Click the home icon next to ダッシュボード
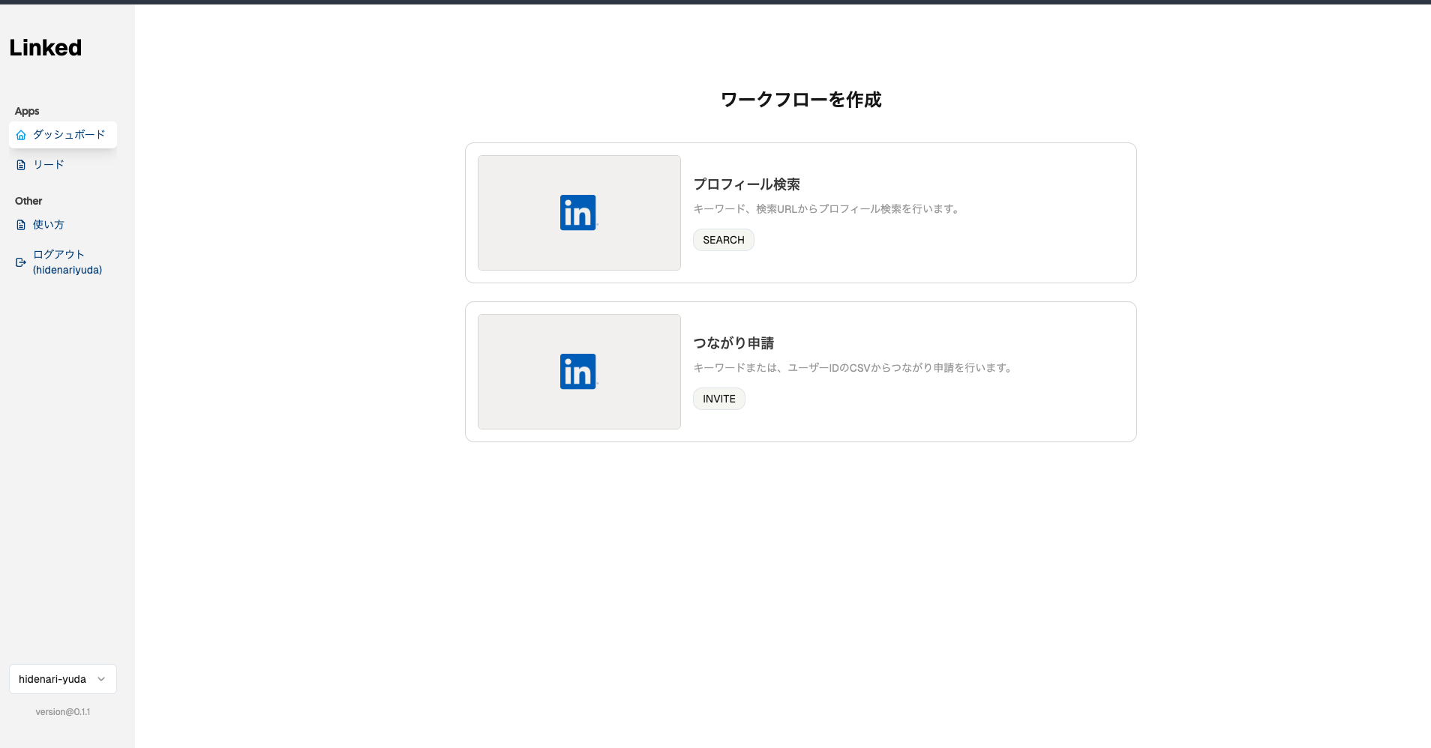 (21, 135)
